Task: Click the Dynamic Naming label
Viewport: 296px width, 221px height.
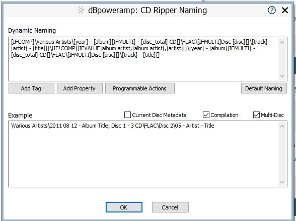Action: tap(32, 31)
